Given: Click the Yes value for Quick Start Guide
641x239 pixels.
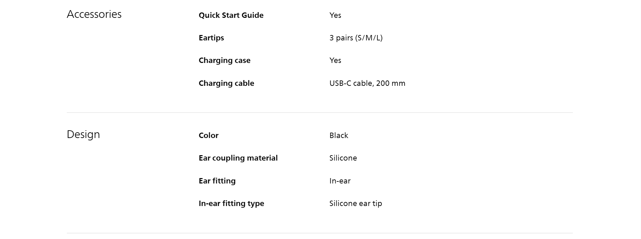Looking at the screenshot, I should (335, 15).
